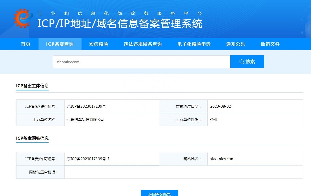
Task: Switch to the ICP备案查询 tab
Action: click(60, 44)
